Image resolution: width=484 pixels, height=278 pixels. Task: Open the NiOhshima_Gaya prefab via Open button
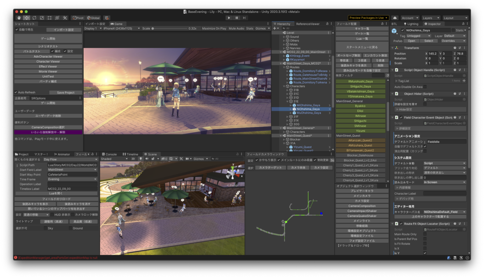click(411, 41)
